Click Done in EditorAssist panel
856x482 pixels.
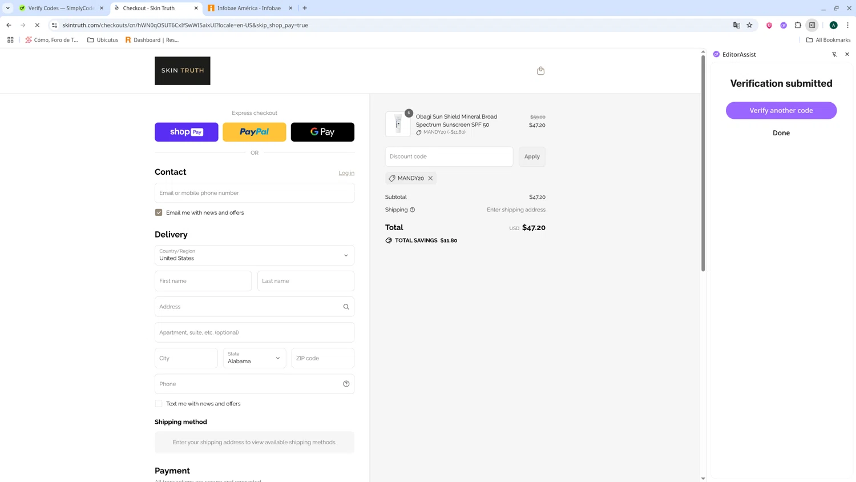click(781, 133)
